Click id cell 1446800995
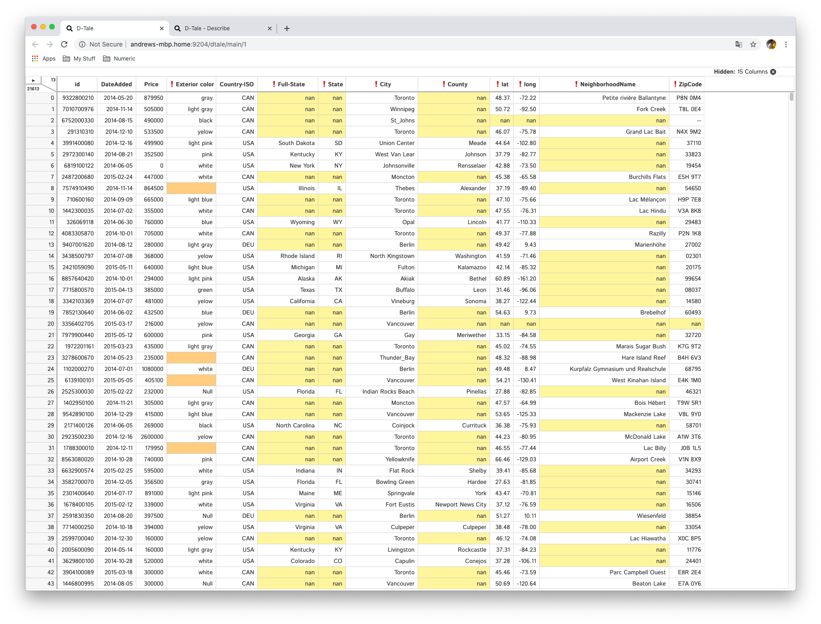Image resolution: width=821 pixels, height=624 pixels. [x=78, y=584]
